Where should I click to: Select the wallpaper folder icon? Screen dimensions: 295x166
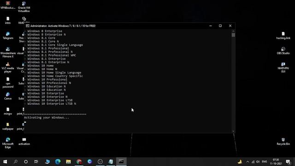tap(8, 126)
